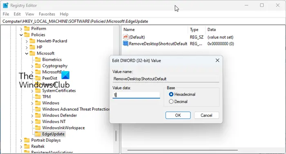Expand the Hewlett-Packard tree node
Image resolution: width=286 pixels, height=154 pixels.
pyautogui.click(x=27, y=41)
